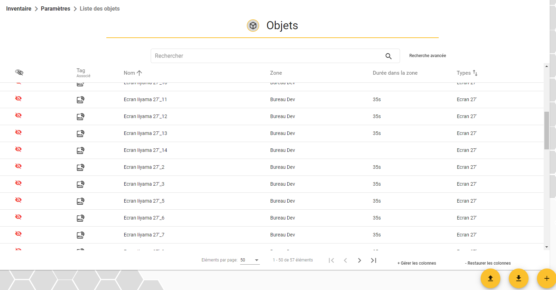The image size is (556, 290).
Task: Click Gérer les colonnes
Action: pos(417,263)
